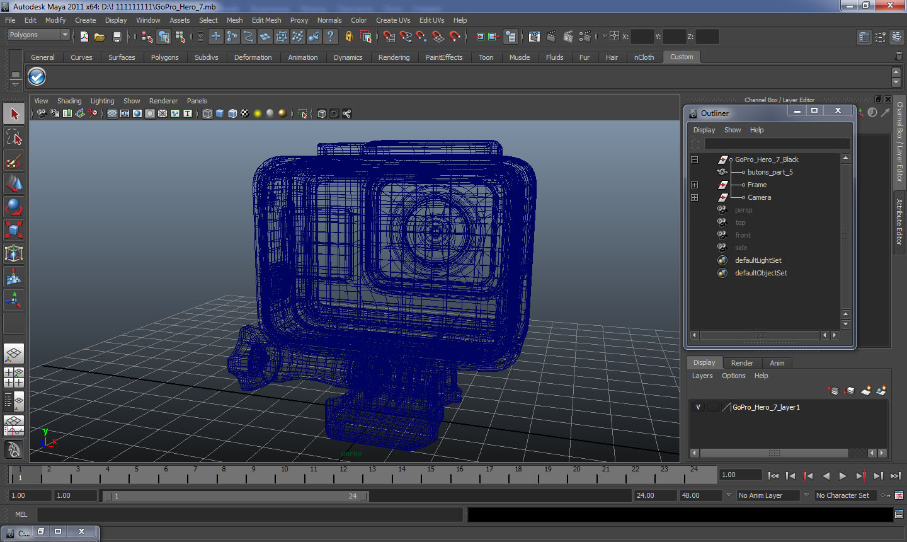Click the Open Scene folder icon
Viewport: 907px width, 542px height.
coord(100,37)
